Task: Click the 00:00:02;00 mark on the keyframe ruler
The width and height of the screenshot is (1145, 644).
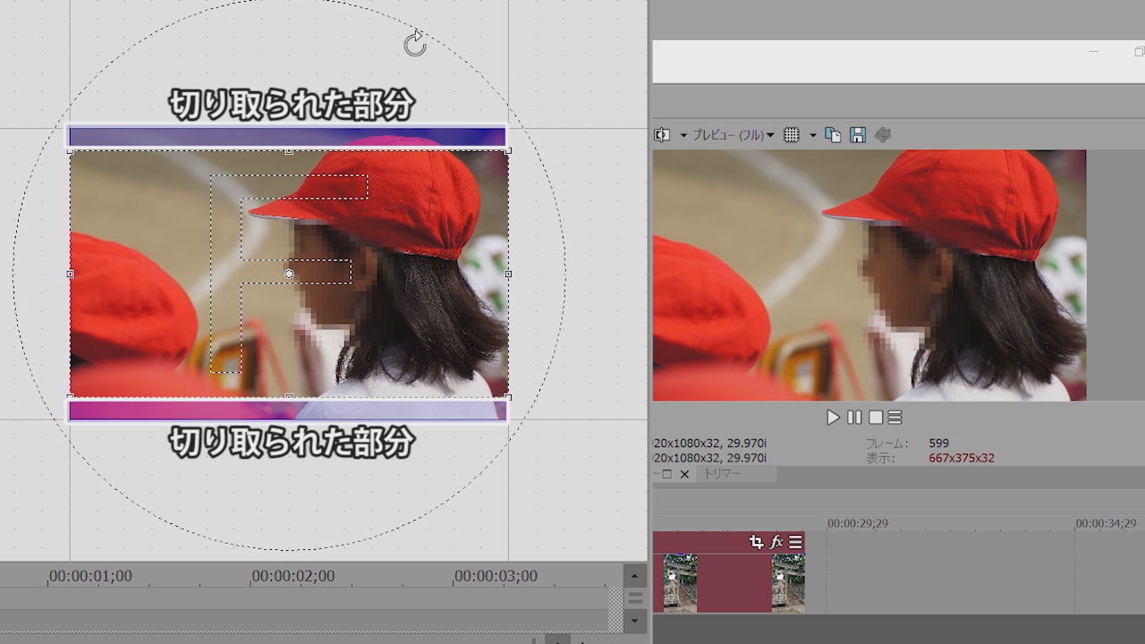Action: pos(293,577)
